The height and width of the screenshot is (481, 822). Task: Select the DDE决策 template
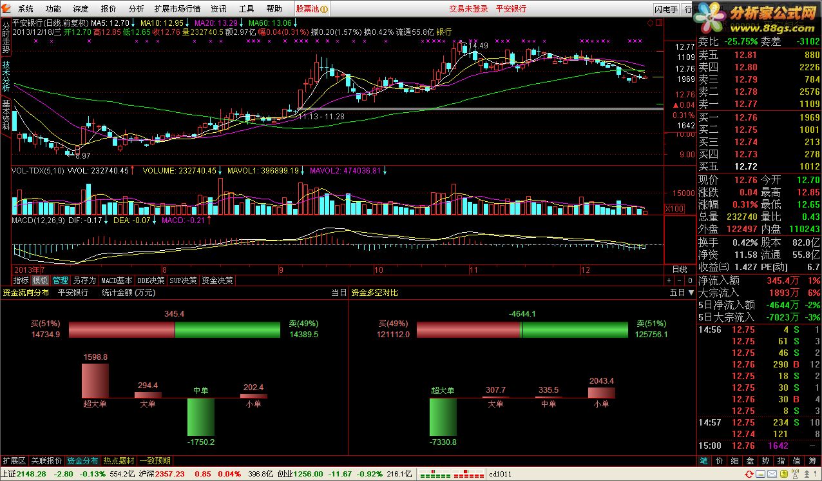coord(151,280)
